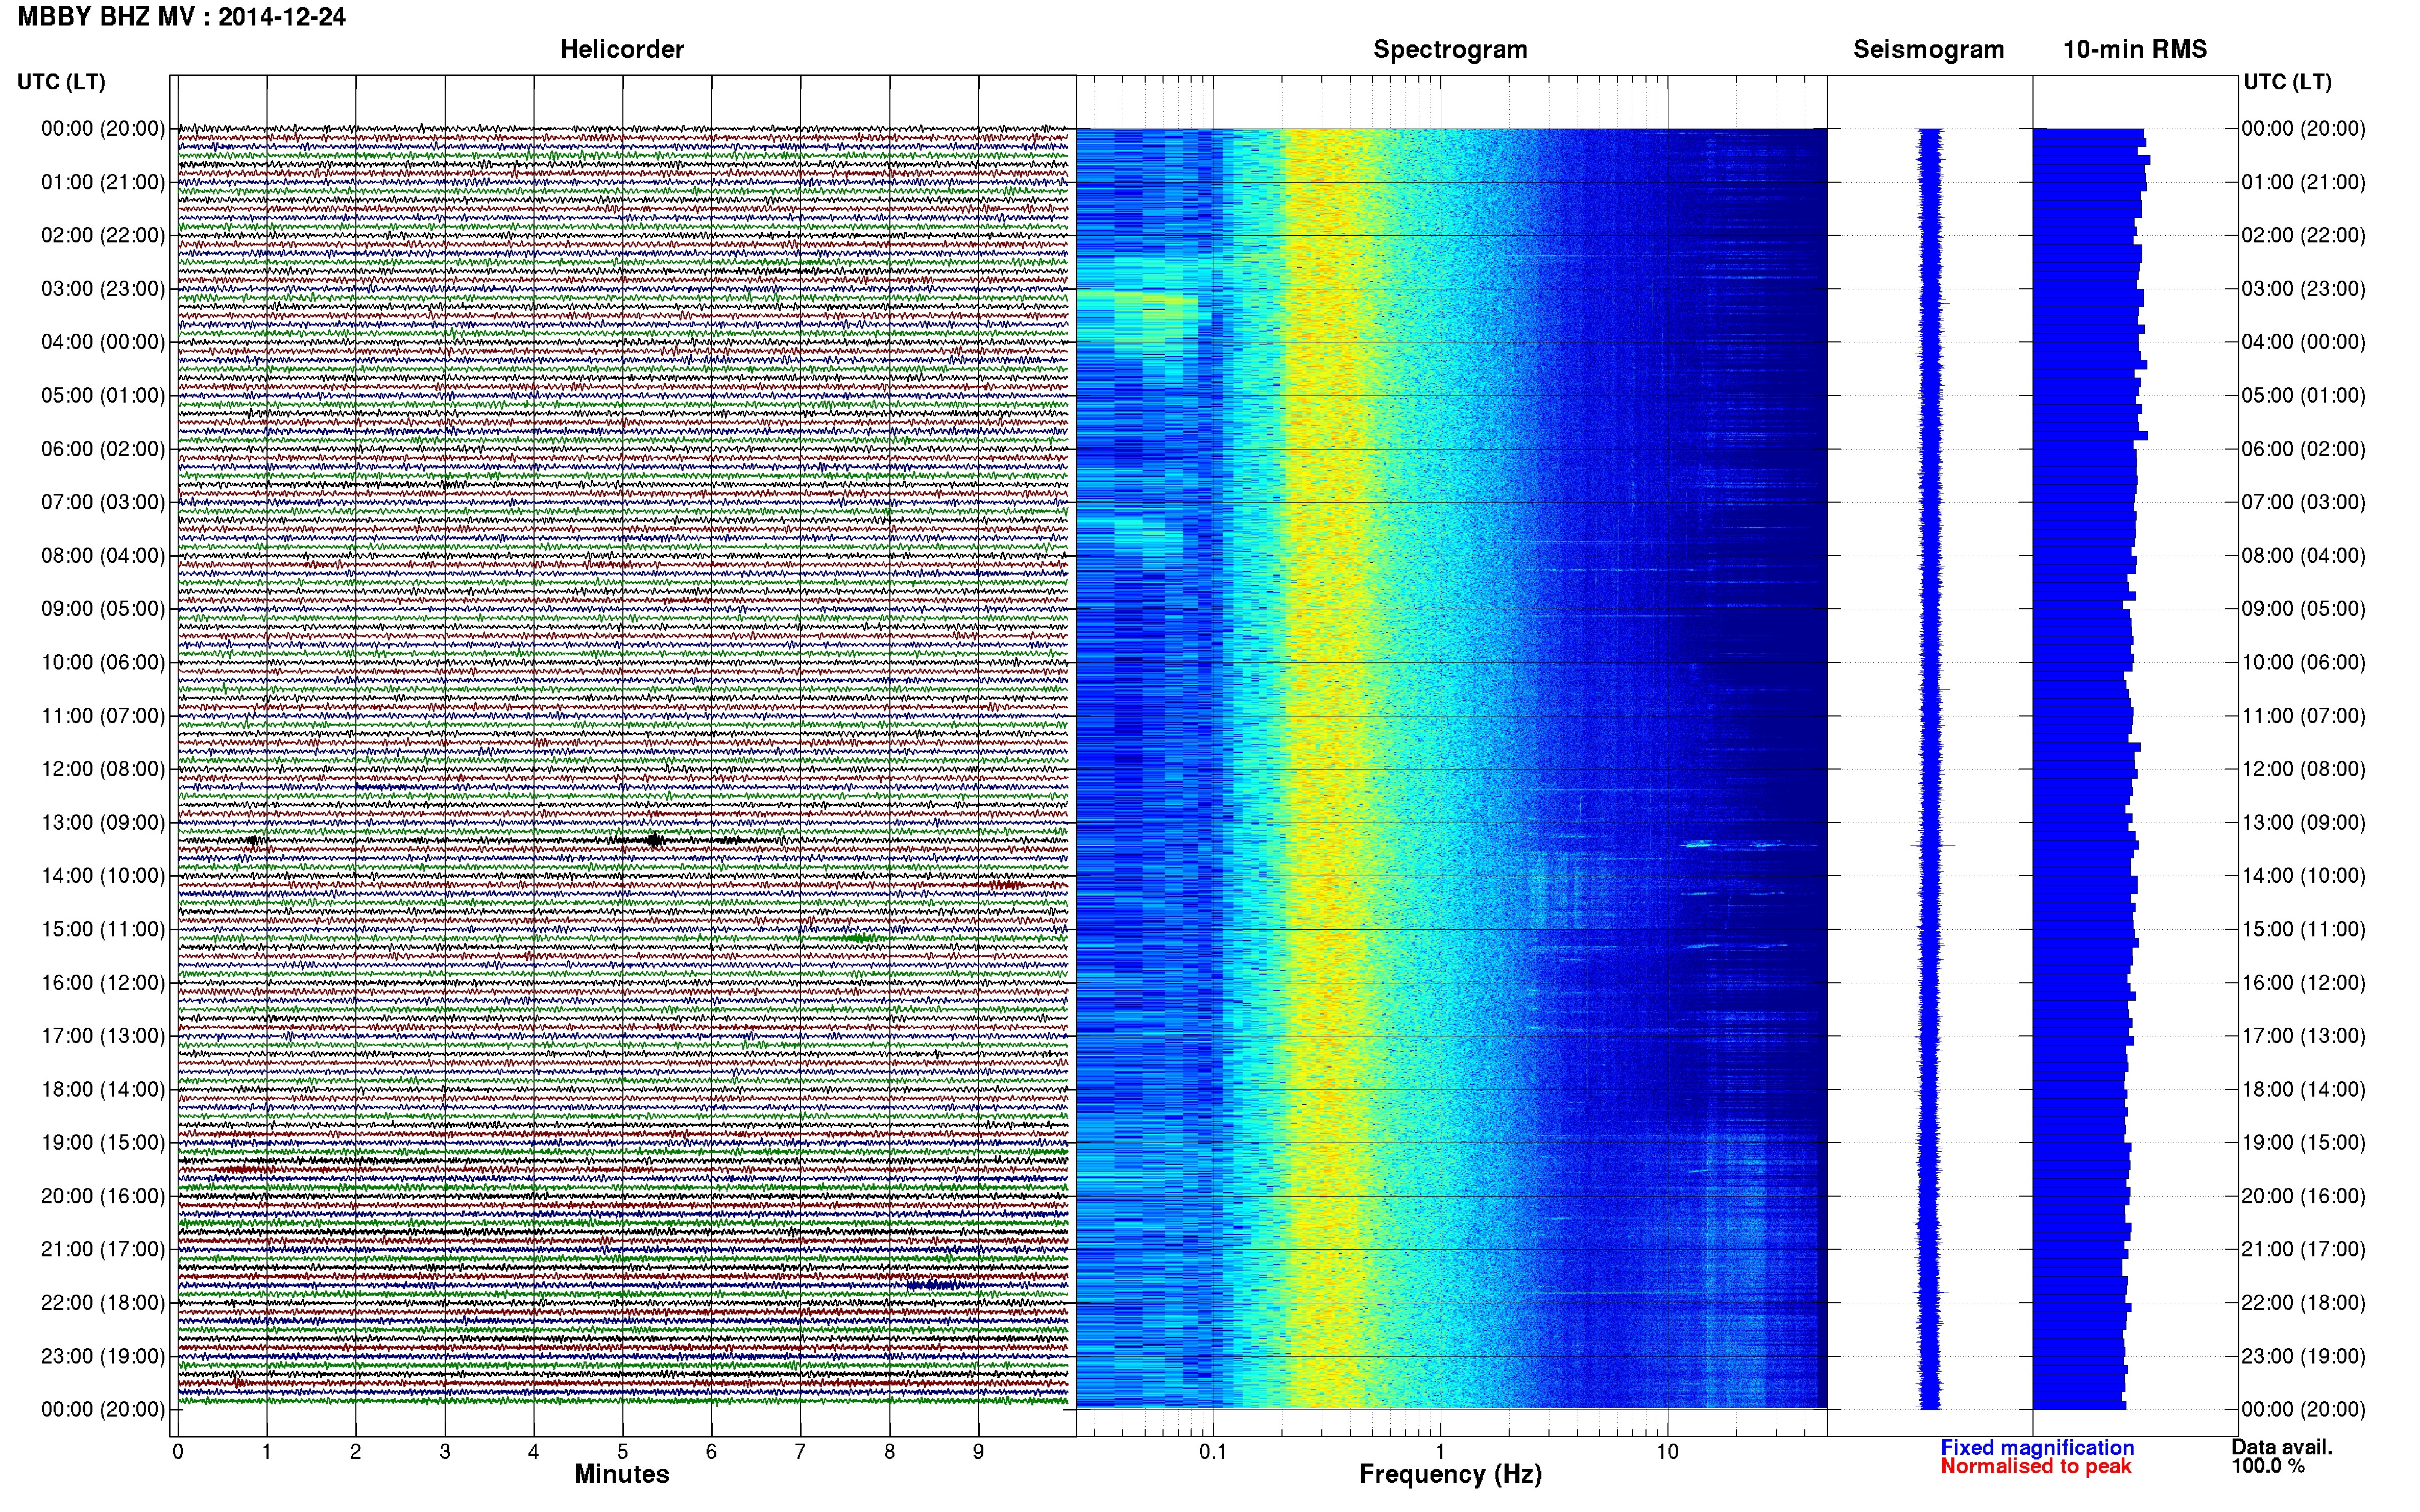Click the Data avail. label
Screen dimensions: 2420x1512
tap(2281, 1447)
